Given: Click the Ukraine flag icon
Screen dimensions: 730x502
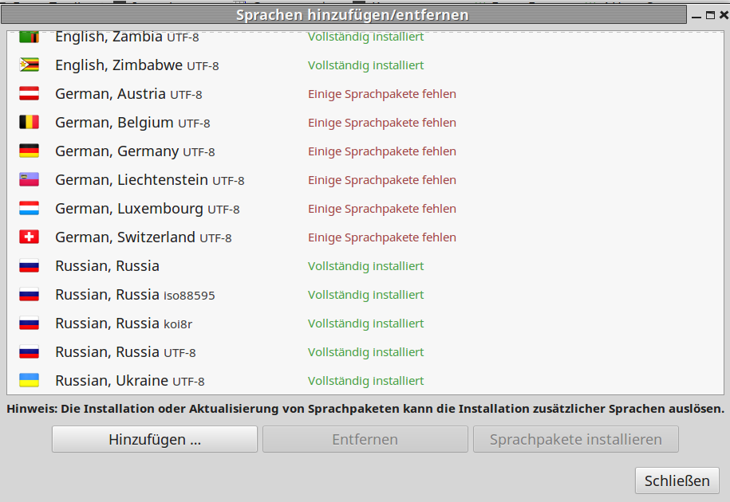Looking at the screenshot, I should [x=29, y=381].
